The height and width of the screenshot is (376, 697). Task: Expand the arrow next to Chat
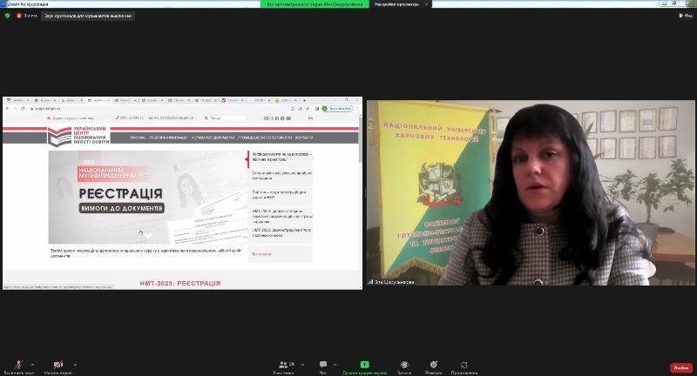coord(335,365)
